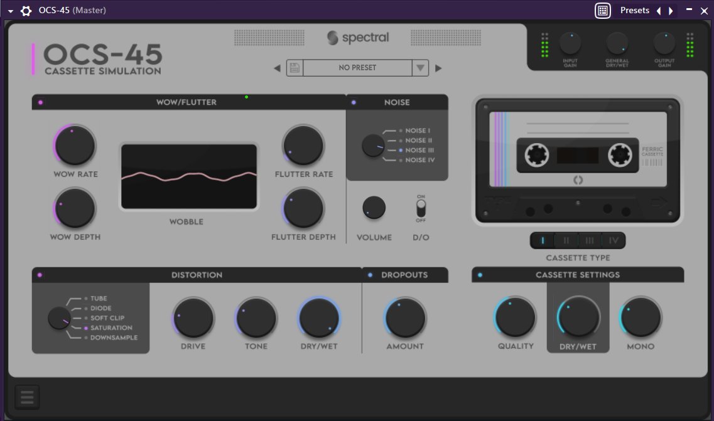Click the WOW DEPTH knob
The height and width of the screenshot is (421, 714).
tap(75, 208)
